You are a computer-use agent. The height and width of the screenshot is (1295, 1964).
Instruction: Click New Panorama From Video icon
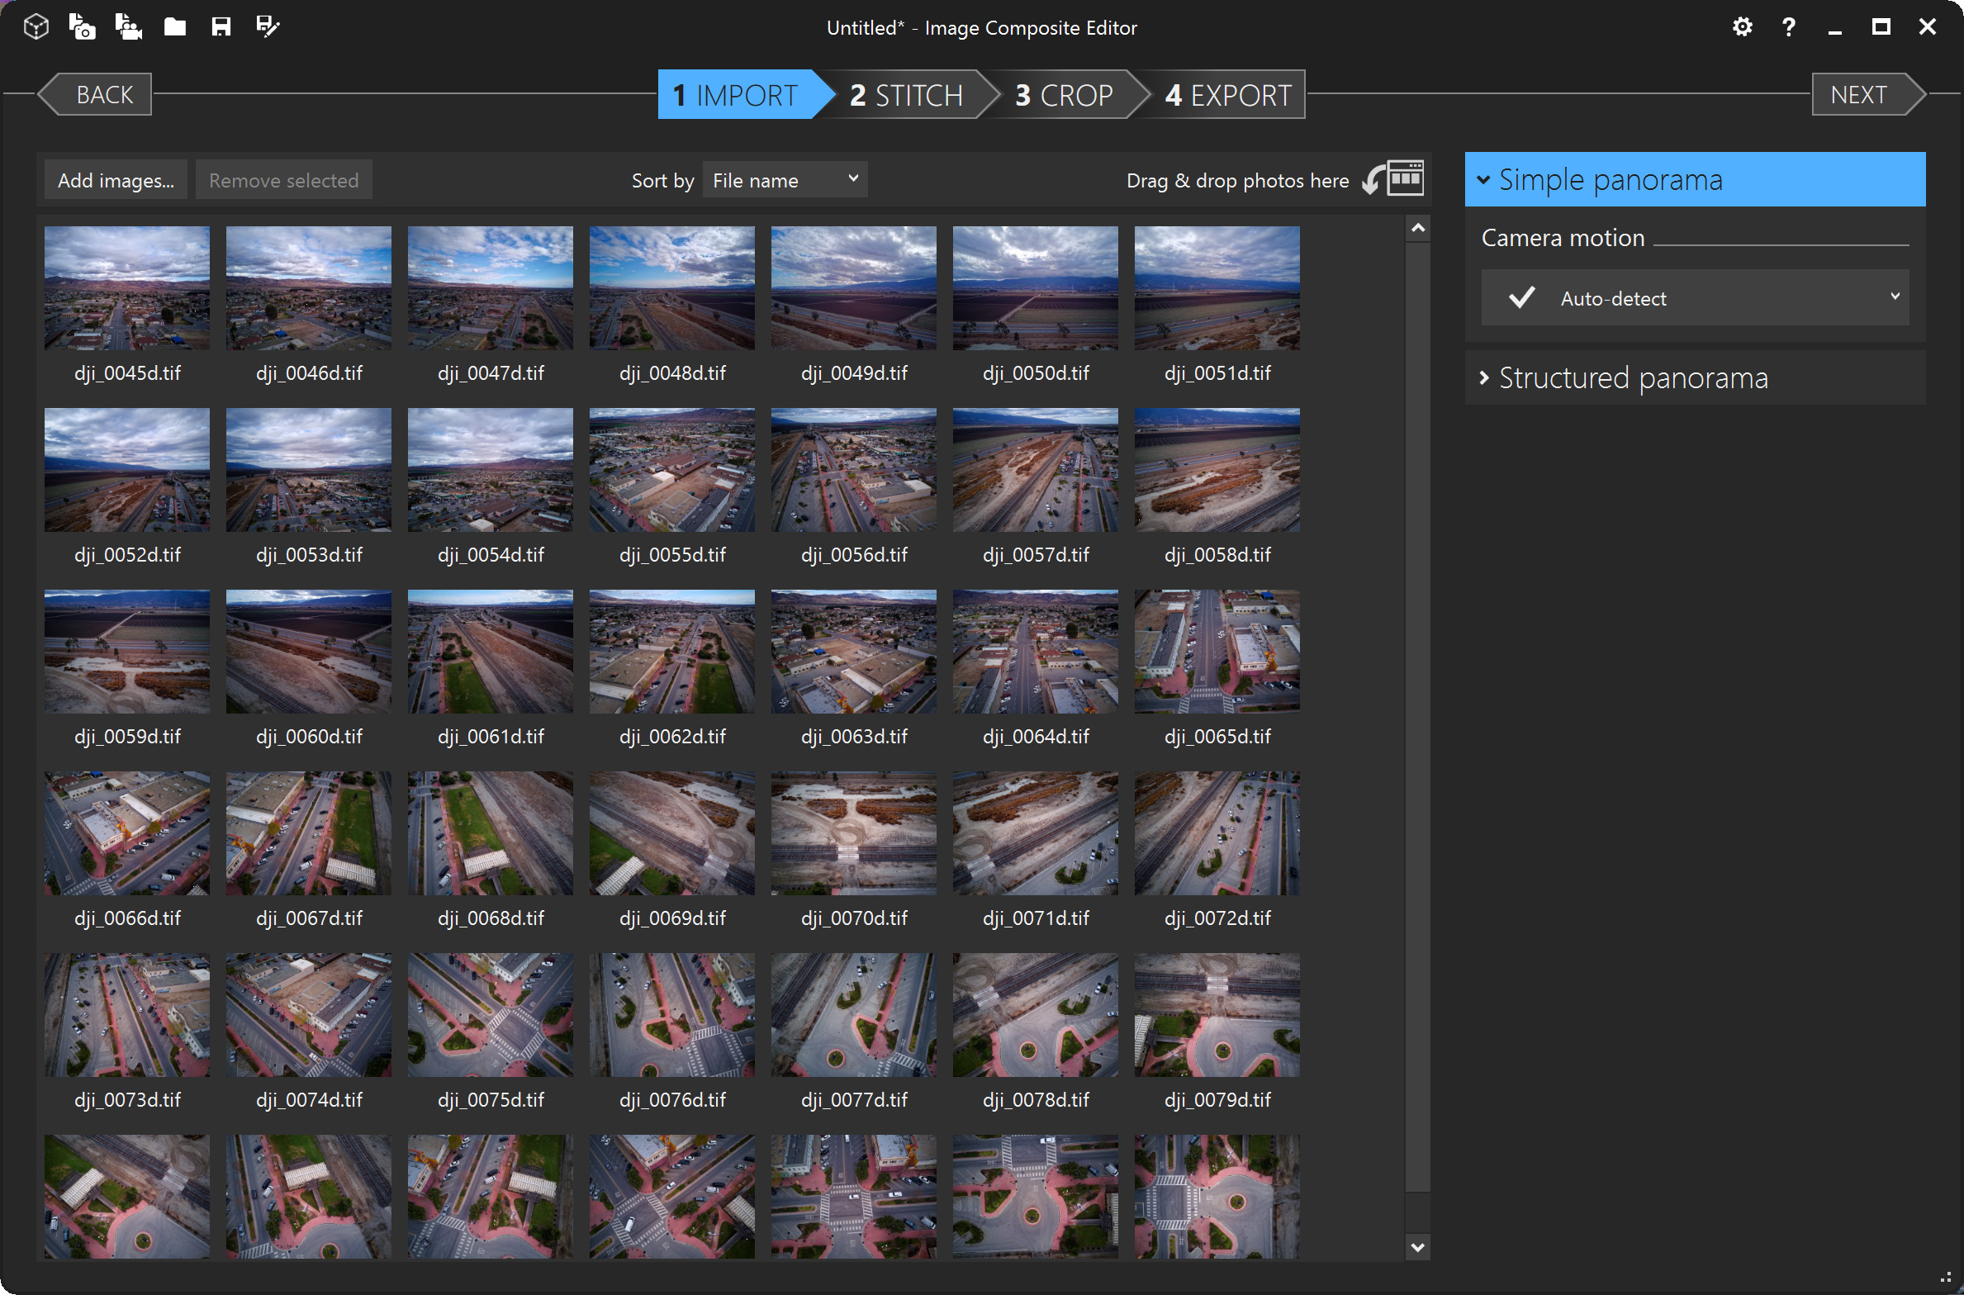pyautogui.click(x=128, y=26)
